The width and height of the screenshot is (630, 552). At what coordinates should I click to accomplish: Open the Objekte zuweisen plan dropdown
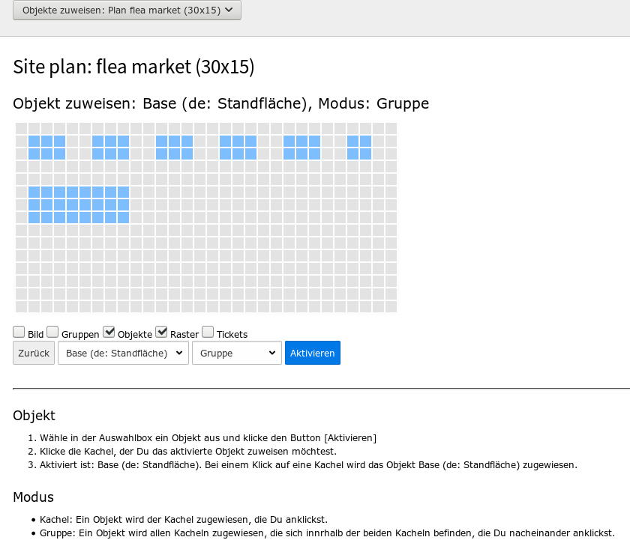tap(127, 10)
